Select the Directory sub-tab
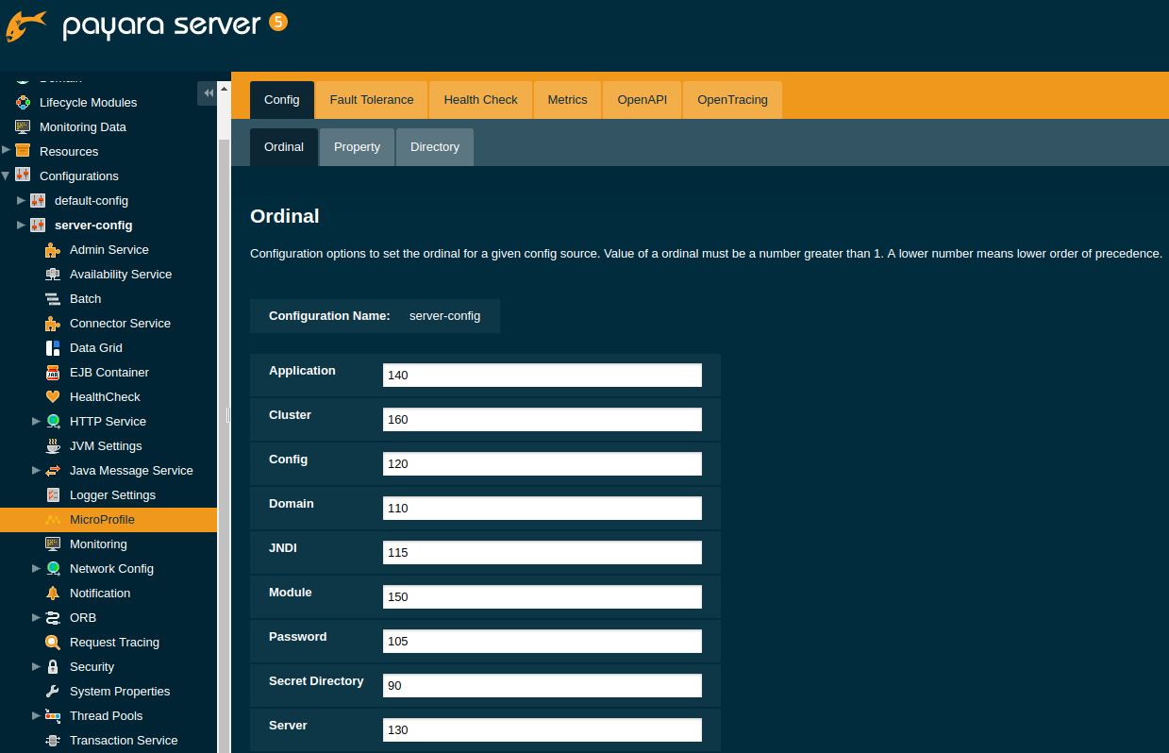Screen dimensions: 1169x753 point(435,147)
